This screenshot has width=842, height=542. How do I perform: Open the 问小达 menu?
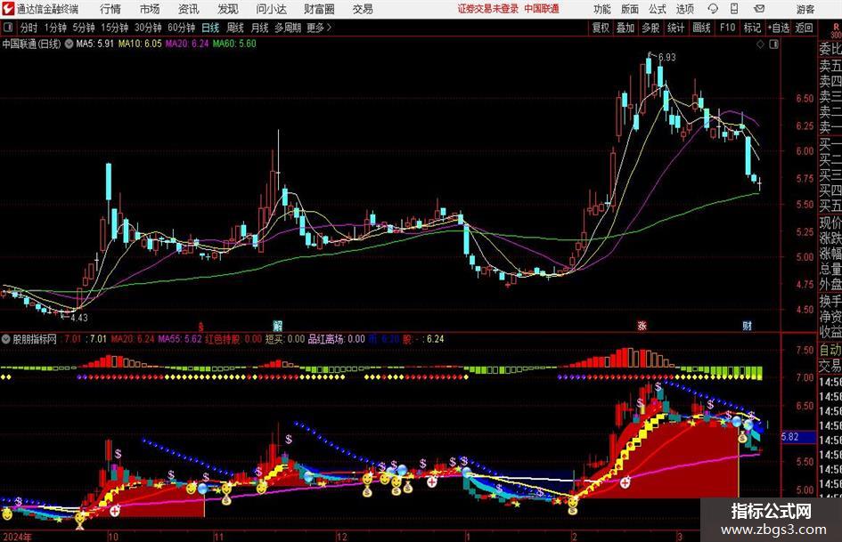click(x=271, y=9)
